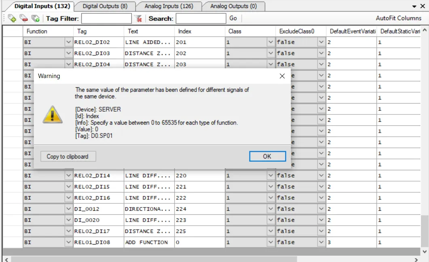Open ExcludeClass0 dropdown for DI_0012 row
The height and width of the screenshot is (262, 429).
tap(321, 209)
